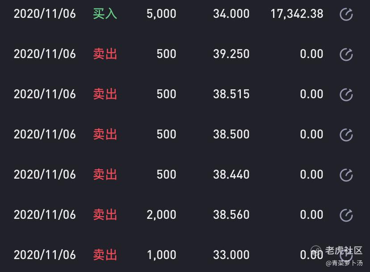Image resolution: width=370 pixels, height=272 pixels.
Task: Click price 38.440 in the order list
Action: tap(231, 175)
